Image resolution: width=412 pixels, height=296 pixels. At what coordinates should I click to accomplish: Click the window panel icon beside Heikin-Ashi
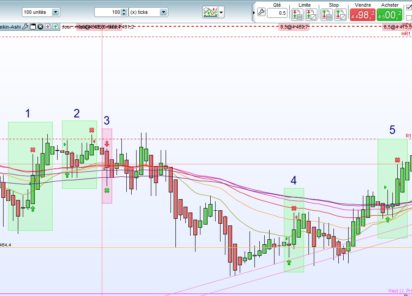pyautogui.click(x=33, y=26)
